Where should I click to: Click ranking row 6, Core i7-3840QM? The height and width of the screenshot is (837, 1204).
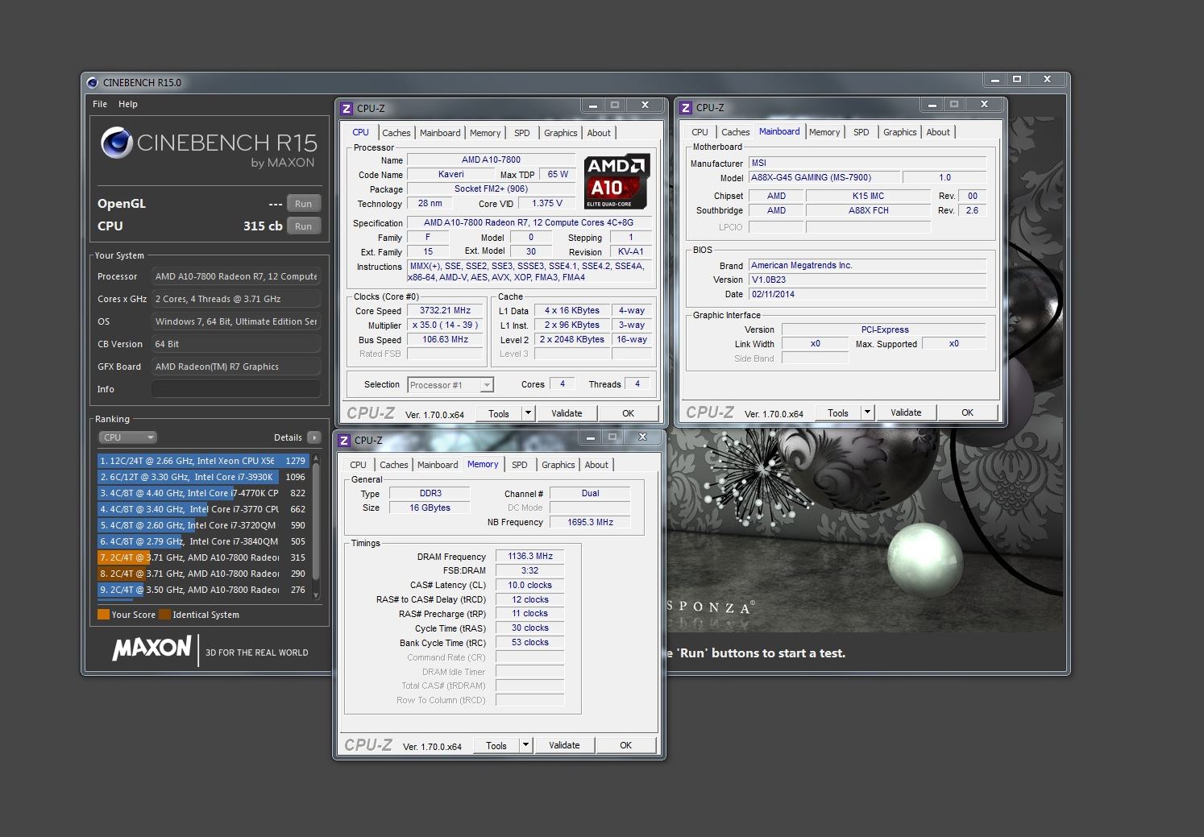(x=203, y=541)
